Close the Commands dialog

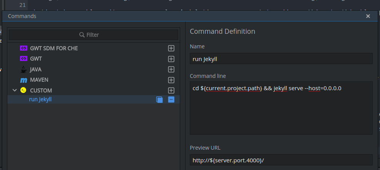click(x=368, y=16)
